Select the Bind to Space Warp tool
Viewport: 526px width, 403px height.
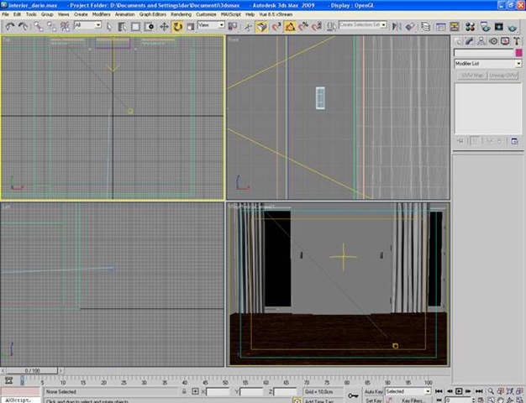[65, 27]
